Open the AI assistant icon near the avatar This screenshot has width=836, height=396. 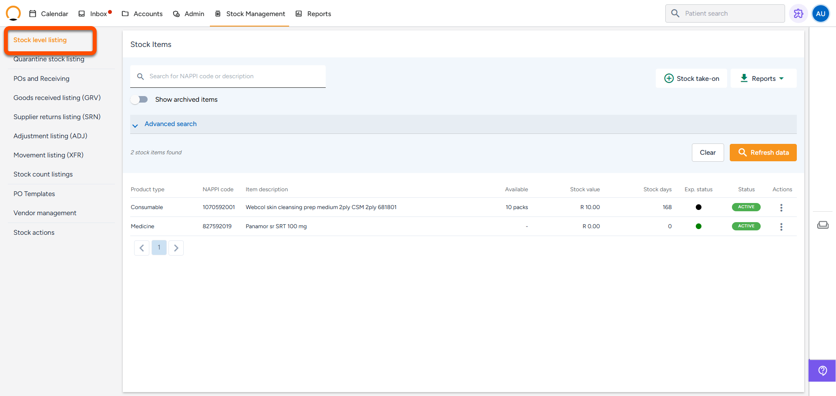tap(798, 13)
